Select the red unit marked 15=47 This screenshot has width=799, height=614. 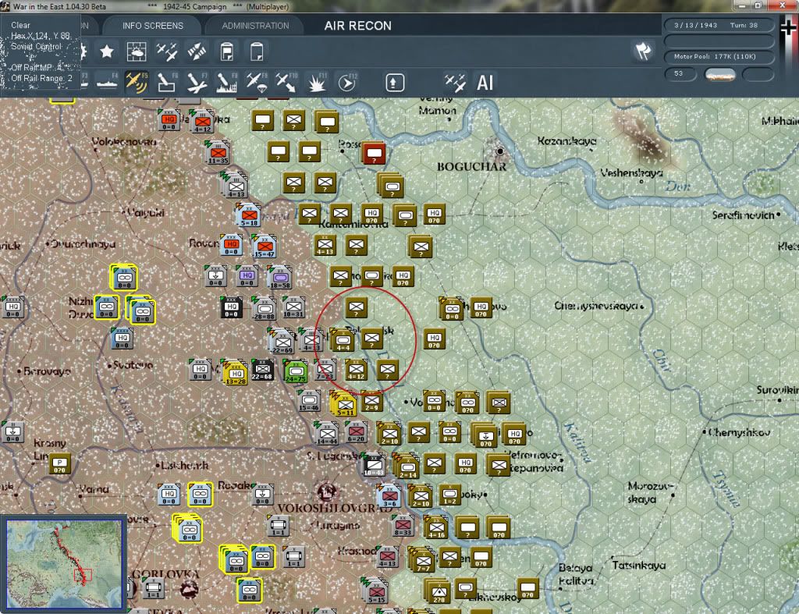pos(265,247)
